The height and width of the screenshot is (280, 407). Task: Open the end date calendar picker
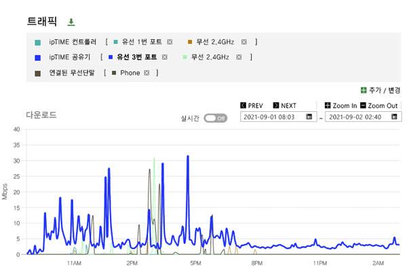tap(393, 117)
